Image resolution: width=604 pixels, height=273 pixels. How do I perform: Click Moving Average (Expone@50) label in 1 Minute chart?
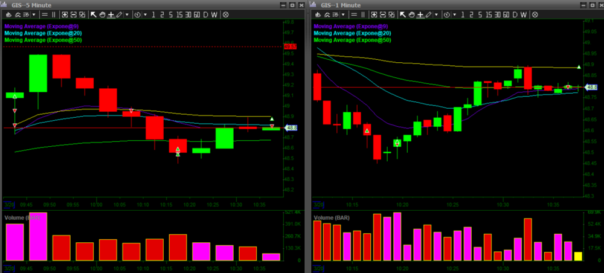(353, 40)
